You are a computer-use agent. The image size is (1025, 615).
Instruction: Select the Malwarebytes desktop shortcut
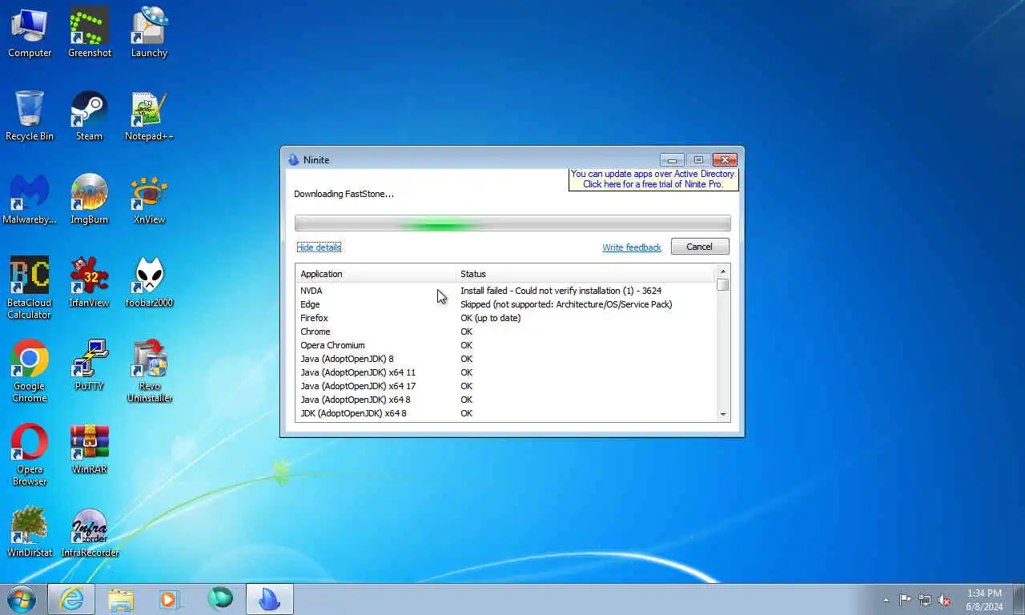click(x=30, y=199)
